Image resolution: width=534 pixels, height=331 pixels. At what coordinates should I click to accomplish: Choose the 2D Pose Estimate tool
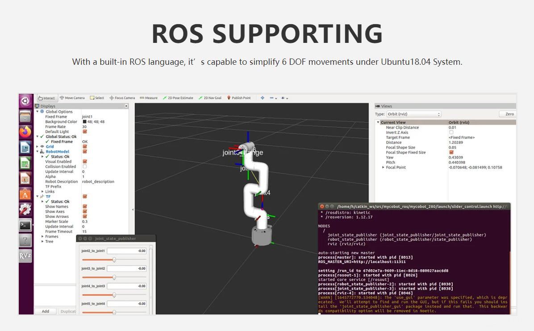click(178, 98)
